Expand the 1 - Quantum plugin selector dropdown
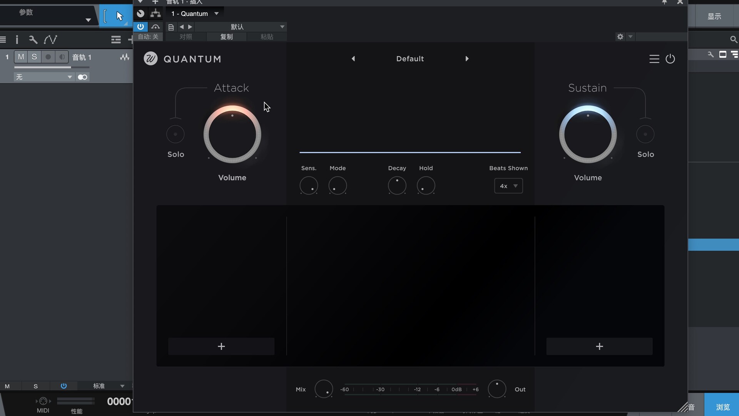The width and height of the screenshot is (739, 416). (x=217, y=13)
